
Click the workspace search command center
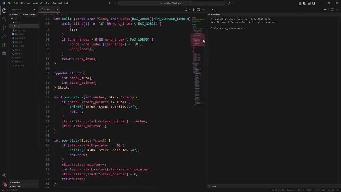click(x=172, y=3)
